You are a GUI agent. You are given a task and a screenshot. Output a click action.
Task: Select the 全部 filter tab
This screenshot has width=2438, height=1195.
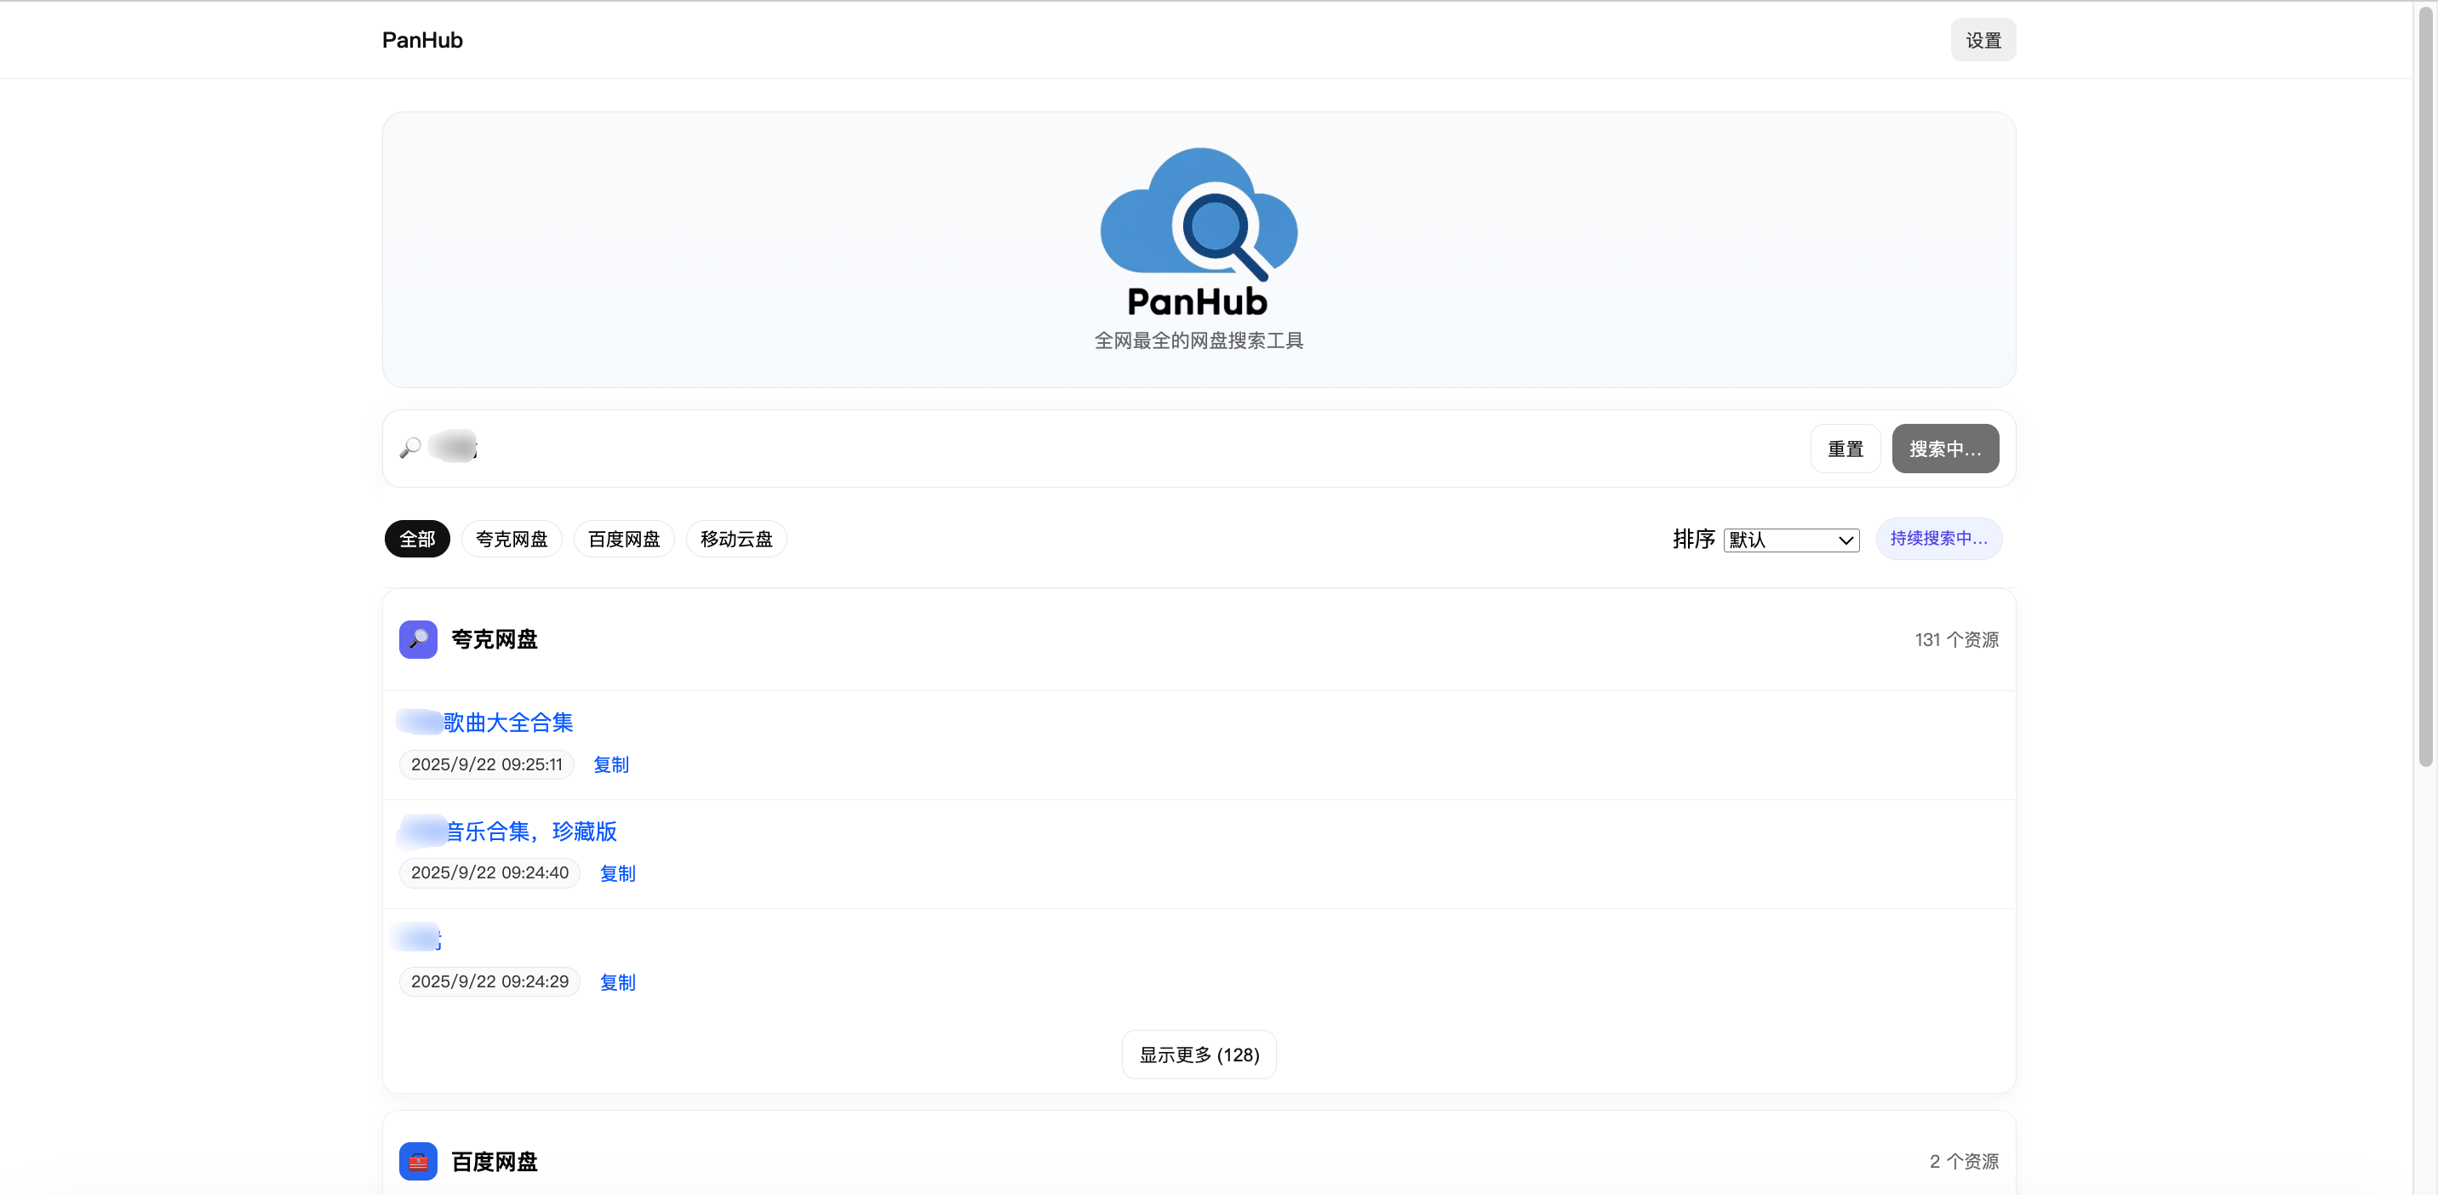pyautogui.click(x=416, y=540)
